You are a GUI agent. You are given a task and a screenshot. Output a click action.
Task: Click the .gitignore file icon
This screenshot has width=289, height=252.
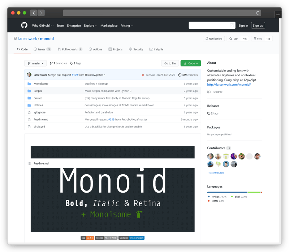click(29, 112)
